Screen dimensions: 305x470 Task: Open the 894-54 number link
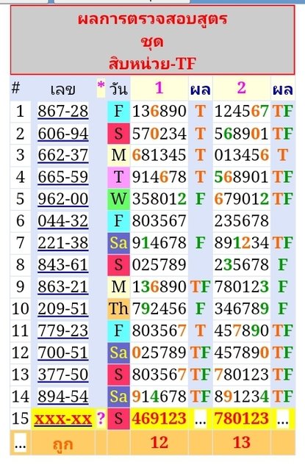63,397
